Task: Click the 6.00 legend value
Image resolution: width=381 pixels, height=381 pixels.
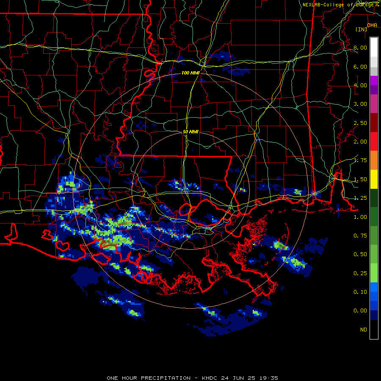Action: [x=360, y=66]
